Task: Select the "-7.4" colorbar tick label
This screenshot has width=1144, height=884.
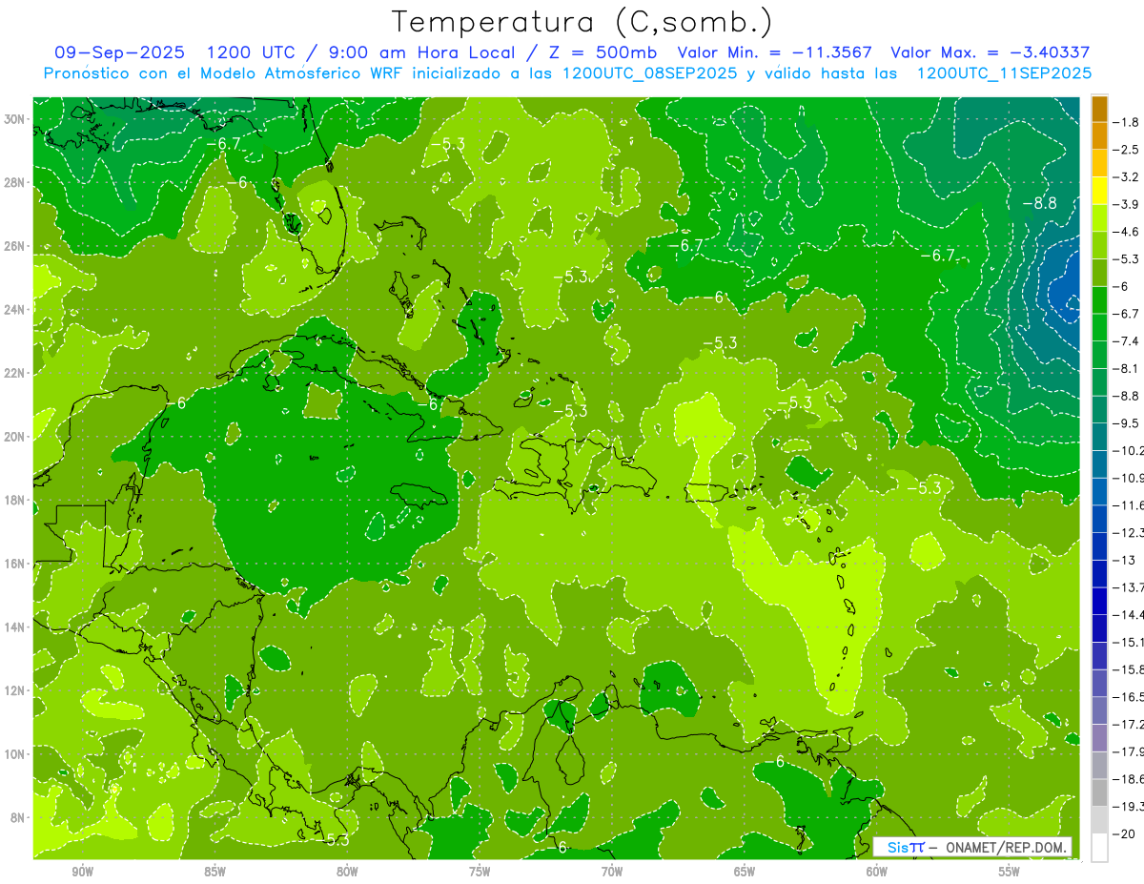Action: [x=1127, y=340]
